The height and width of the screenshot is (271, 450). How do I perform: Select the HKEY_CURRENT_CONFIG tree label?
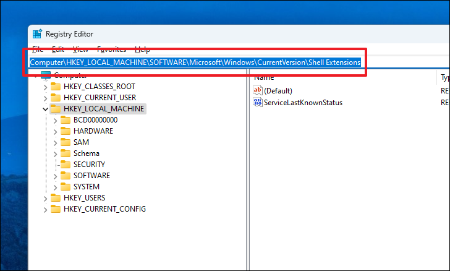pyautogui.click(x=104, y=209)
